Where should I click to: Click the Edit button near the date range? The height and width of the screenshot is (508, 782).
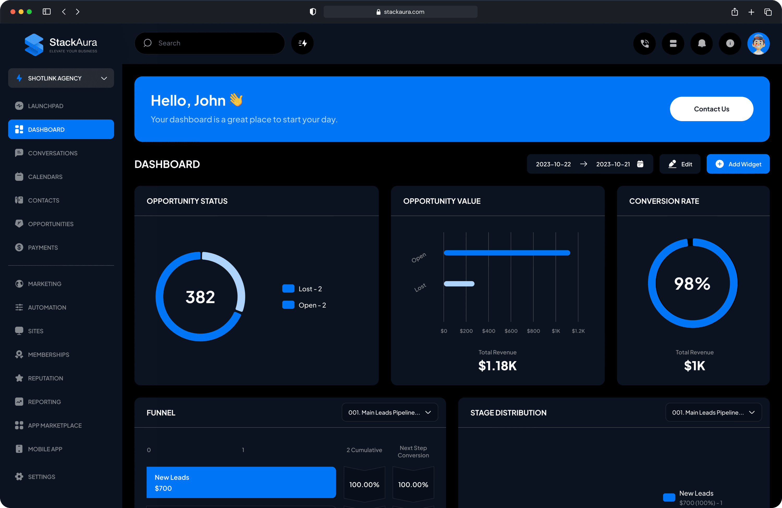tap(680, 164)
